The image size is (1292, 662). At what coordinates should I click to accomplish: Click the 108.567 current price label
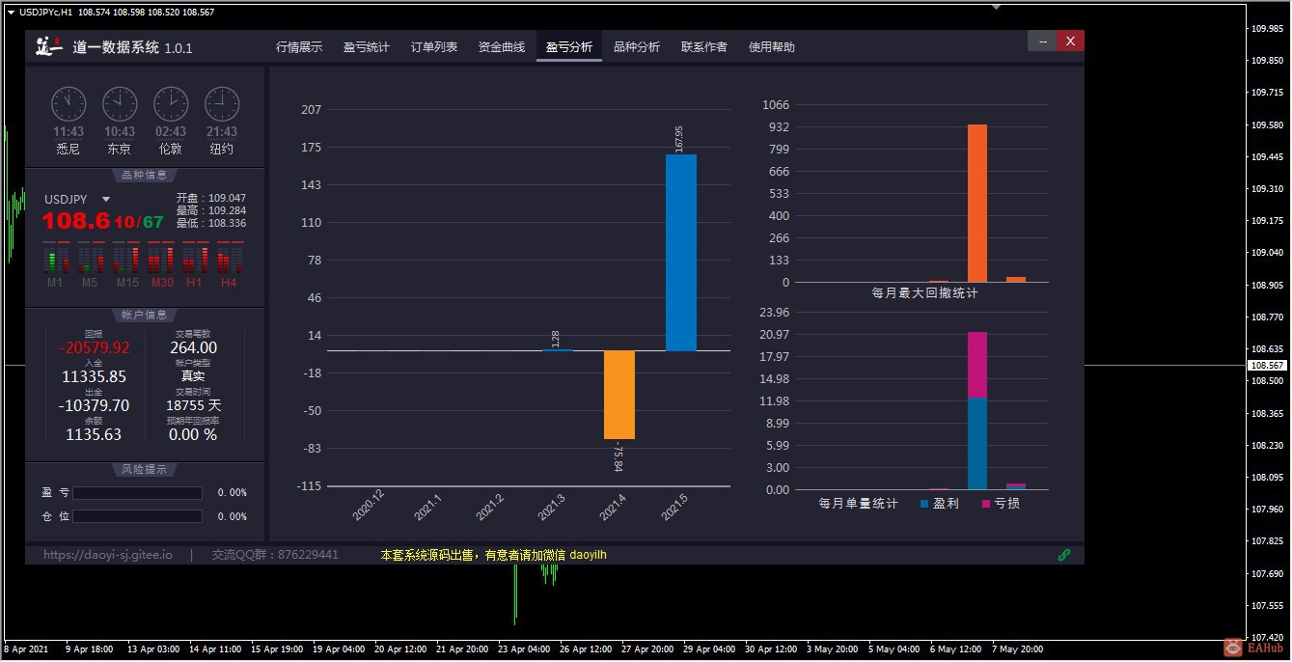[1268, 365]
